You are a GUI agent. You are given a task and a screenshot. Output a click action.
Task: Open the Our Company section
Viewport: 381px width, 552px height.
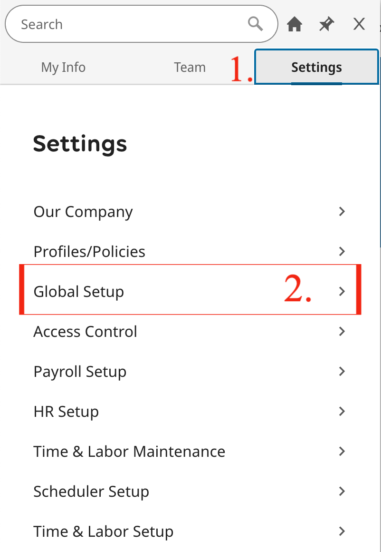click(83, 211)
